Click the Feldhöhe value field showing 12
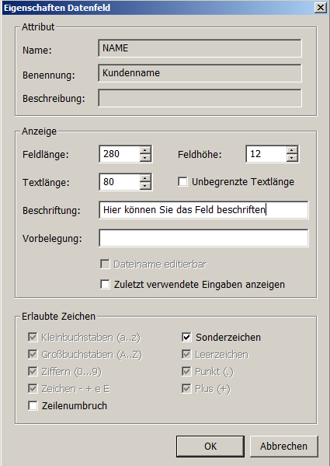The width and height of the screenshot is (330, 466). (x=266, y=154)
